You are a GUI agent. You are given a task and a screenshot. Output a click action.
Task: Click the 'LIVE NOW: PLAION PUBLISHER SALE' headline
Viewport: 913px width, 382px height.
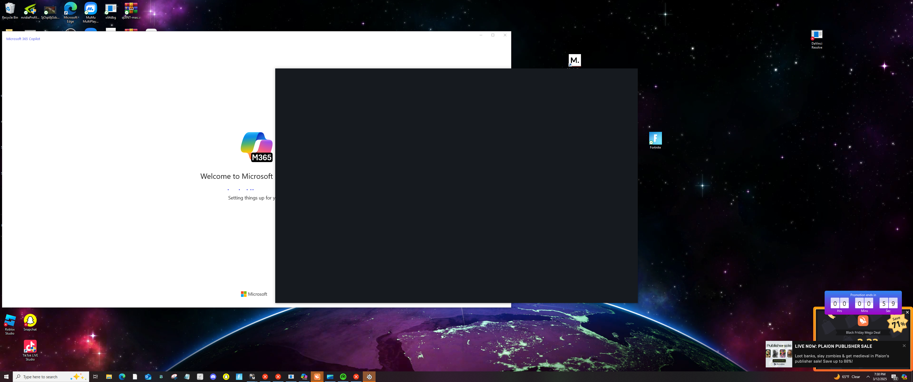tap(833, 346)
